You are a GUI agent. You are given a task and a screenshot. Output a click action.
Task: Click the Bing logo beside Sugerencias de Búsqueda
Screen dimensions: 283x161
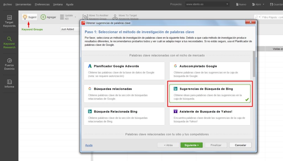[175, 89]
